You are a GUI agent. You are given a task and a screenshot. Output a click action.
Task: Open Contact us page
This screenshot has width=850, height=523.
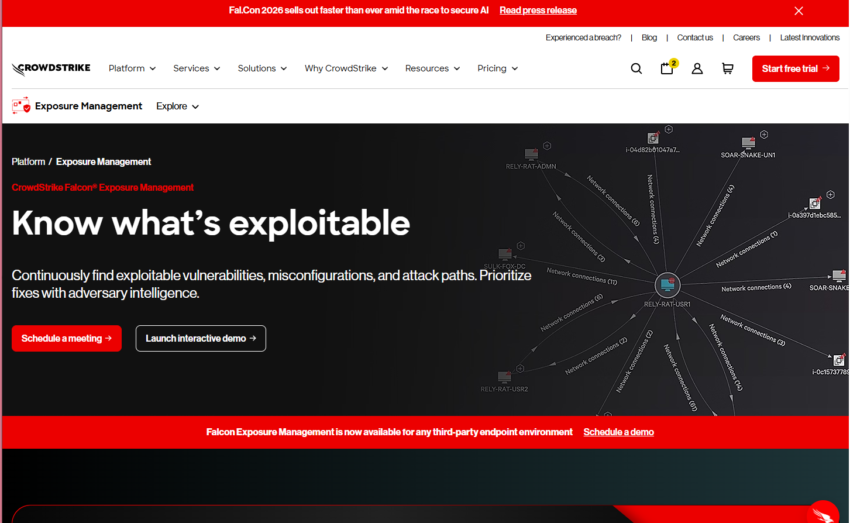pyautogui.click(x=695, y=37)
